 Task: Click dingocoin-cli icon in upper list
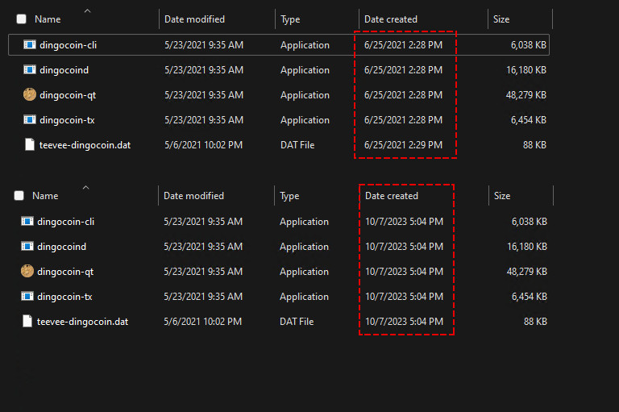[30, 44]
